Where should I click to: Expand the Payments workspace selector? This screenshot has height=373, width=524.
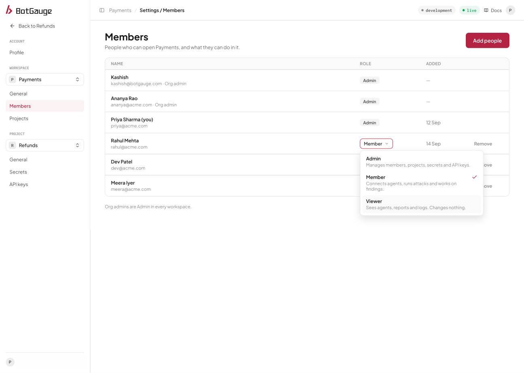(45, 79)
